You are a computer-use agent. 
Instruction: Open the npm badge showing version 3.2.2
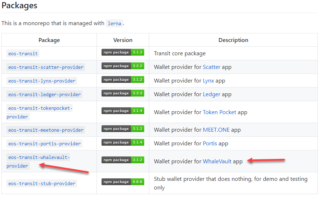click(x=123, y=66)
